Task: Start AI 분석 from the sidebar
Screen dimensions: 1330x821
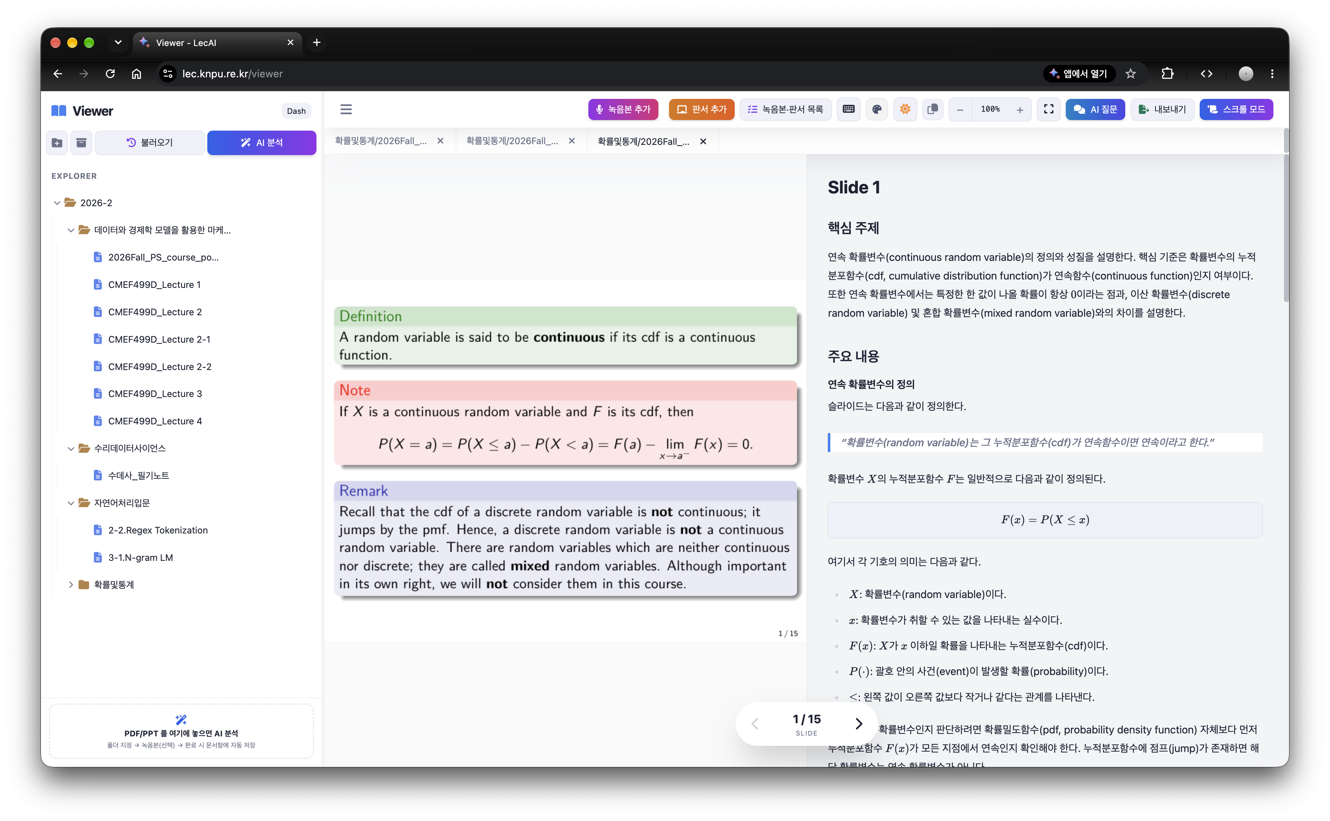Action: (262, 143)
